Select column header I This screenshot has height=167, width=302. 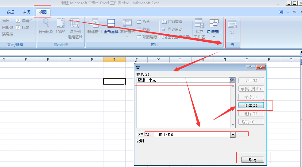coord(114,60)
